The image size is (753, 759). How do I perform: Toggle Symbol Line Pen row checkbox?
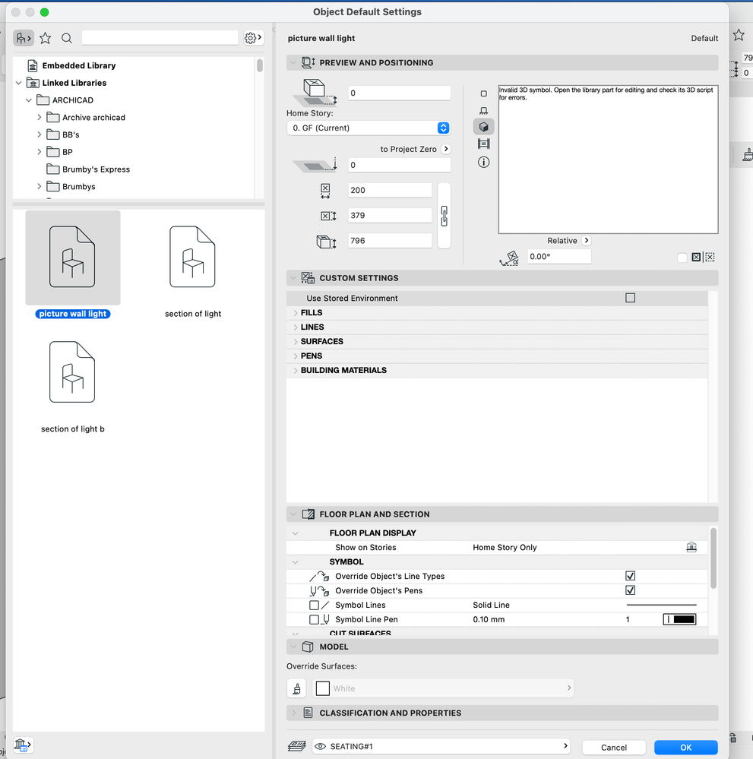(314, 620)
